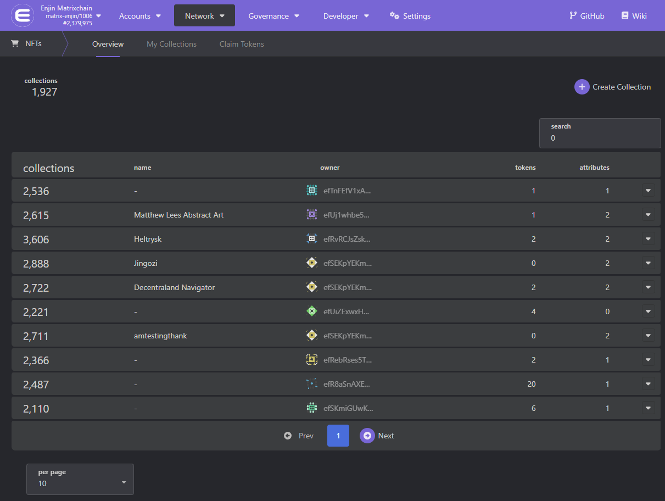
Task: Click collection ID 3,606
Action: [36, 240]
